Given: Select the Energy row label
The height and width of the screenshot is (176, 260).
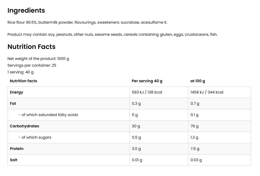Looking at the screenshot, I should click(x=16, y=92).
